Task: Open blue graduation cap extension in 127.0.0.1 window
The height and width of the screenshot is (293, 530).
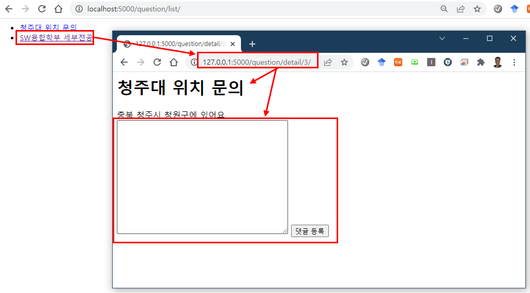Action: coord(382,62)
